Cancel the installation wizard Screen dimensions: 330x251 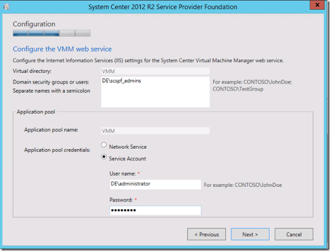pyautogui.click(x=293, y=234)
